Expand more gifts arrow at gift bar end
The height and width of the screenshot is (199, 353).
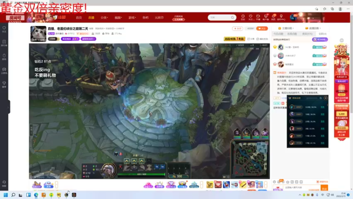pyautogui.click(x=266, y=184)
